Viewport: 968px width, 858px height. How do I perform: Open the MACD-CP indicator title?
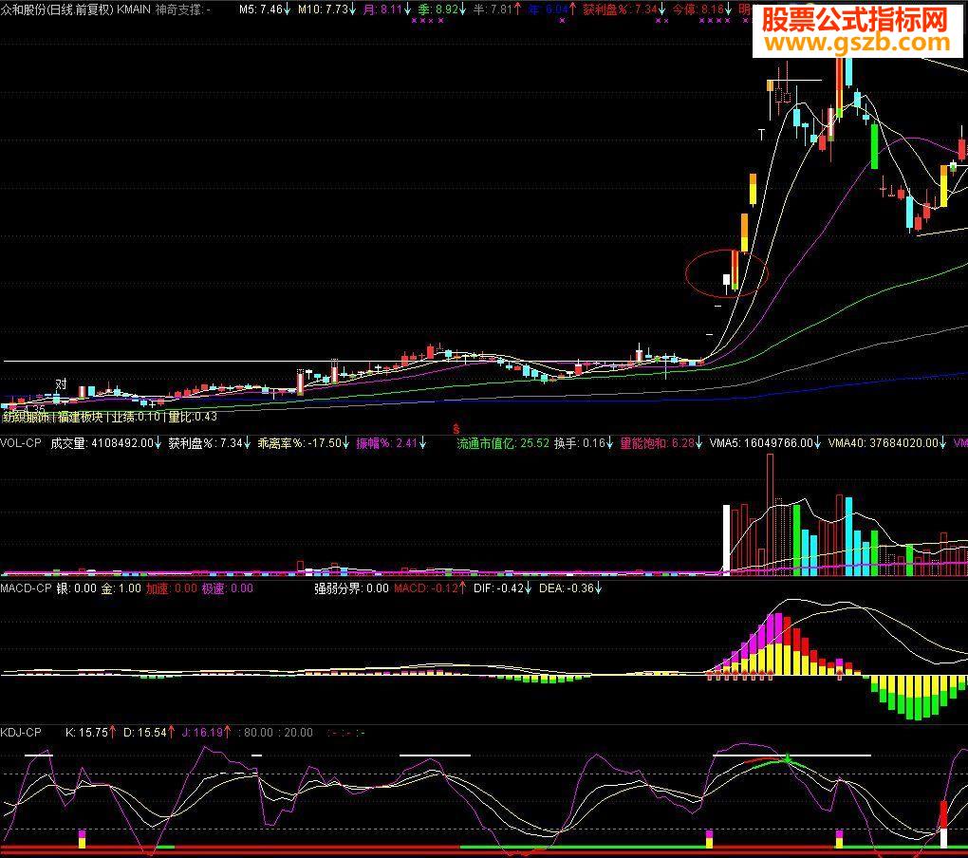click(x=26, y=588)
